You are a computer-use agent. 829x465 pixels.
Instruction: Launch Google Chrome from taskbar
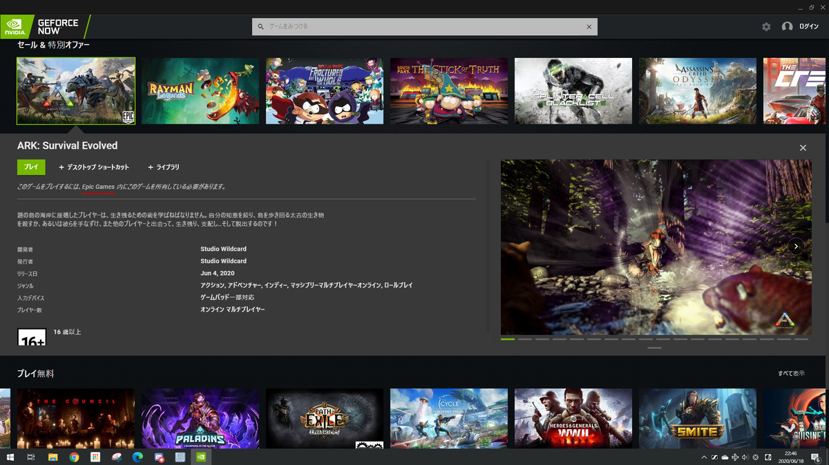[x=74, y=457]
